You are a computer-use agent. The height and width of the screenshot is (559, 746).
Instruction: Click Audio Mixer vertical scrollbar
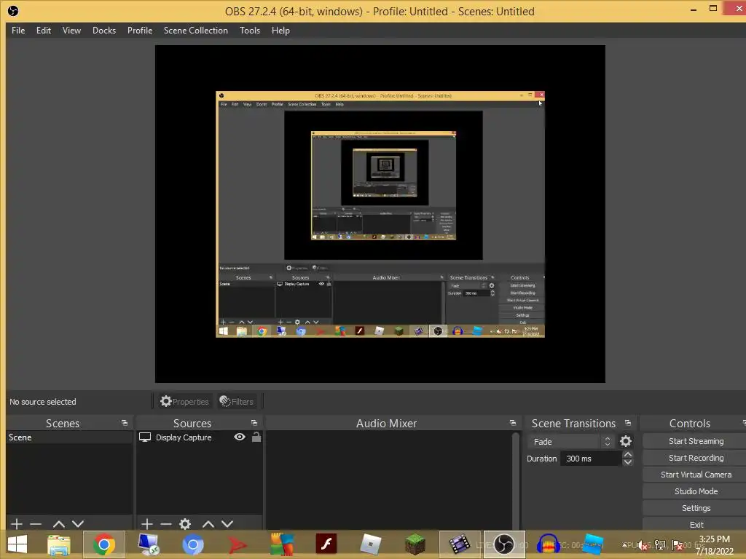(x=515, y=479)
